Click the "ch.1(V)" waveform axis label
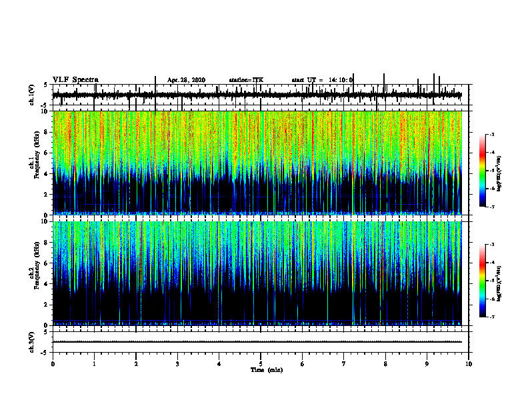Image resolution: width=528 pixels, height=408 pixels. 31,95
